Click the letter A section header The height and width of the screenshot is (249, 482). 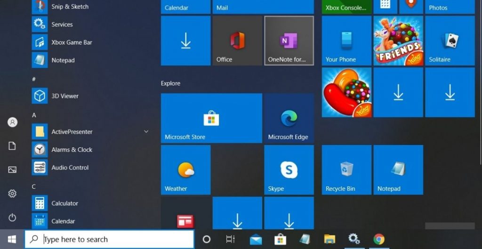(x=34, y=115)
